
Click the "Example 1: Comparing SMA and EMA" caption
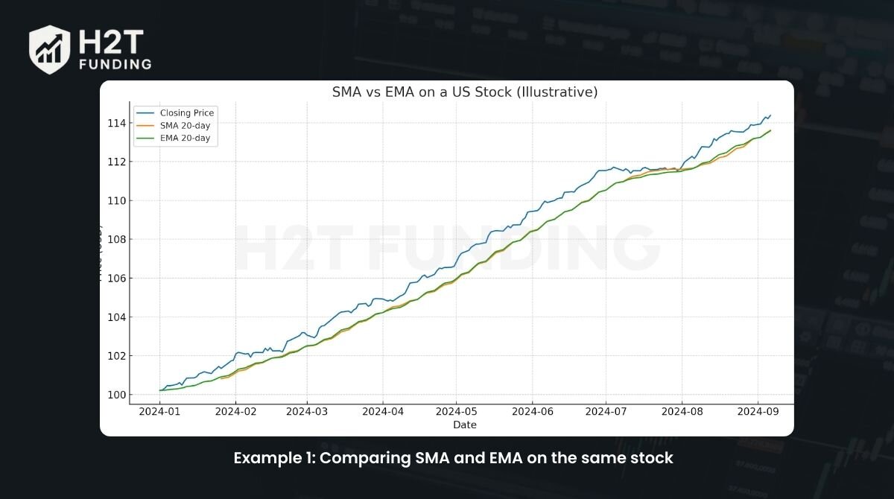coord(453,458)
